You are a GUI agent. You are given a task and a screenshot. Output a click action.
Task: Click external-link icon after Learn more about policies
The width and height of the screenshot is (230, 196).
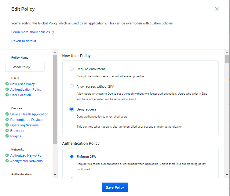pos(53,32)
